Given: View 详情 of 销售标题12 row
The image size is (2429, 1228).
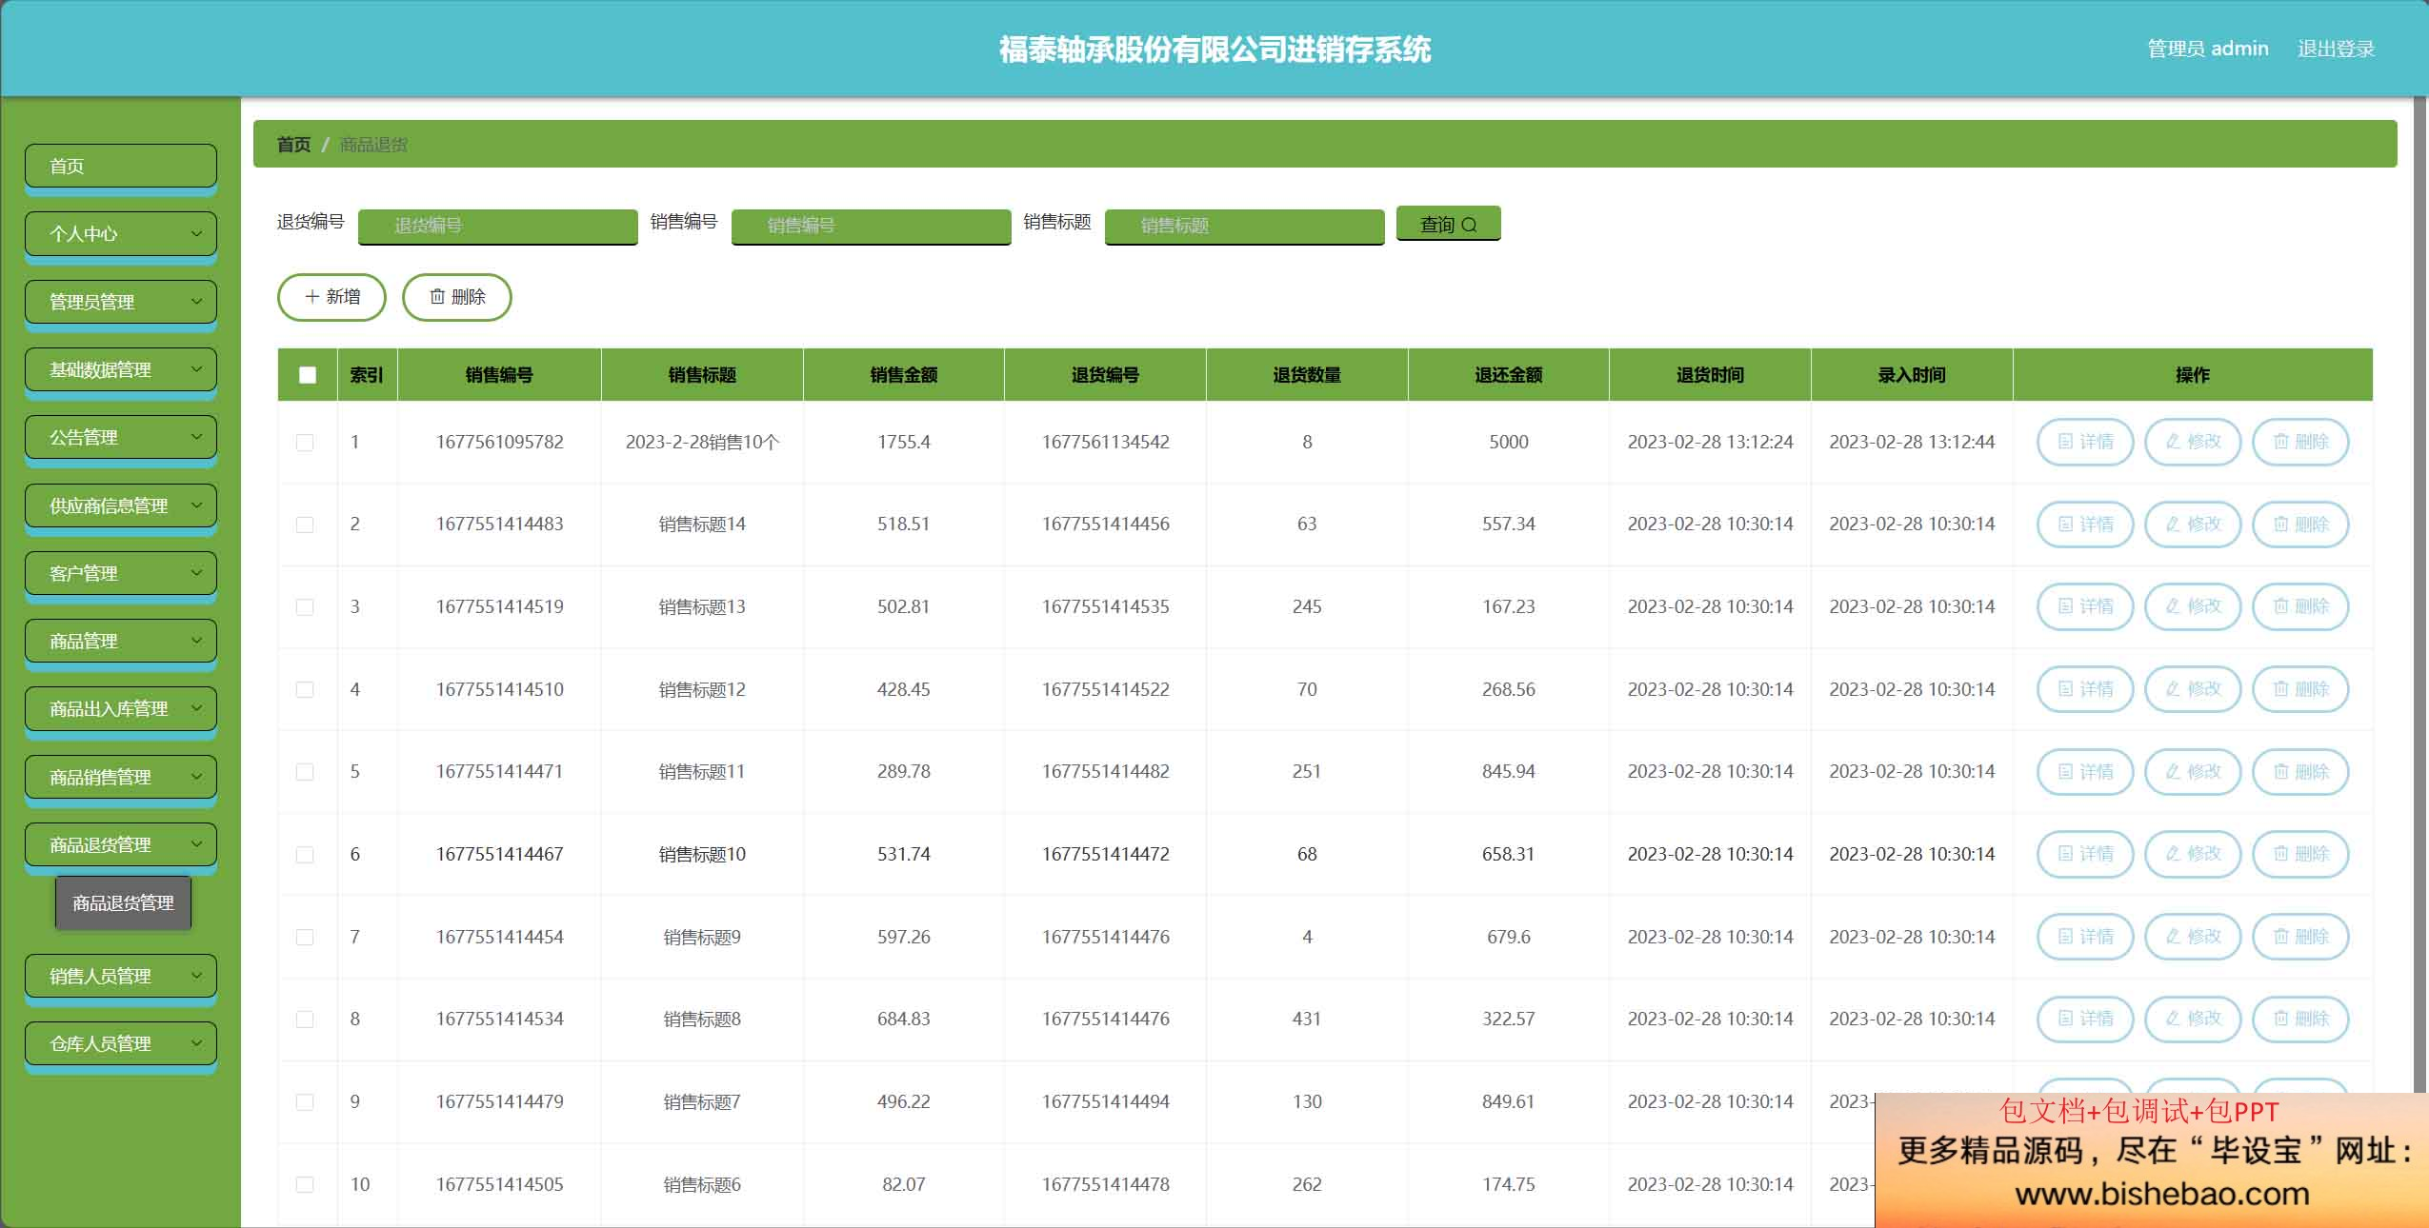Looking at the screenshot, I should coord(2084,689).
